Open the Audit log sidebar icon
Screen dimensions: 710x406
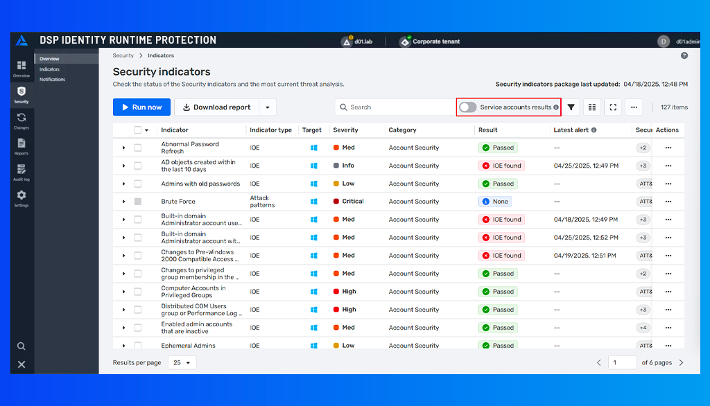click(x=21, y=172)
